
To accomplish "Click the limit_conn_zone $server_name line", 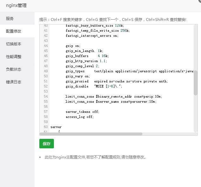I will coord(111,102).
